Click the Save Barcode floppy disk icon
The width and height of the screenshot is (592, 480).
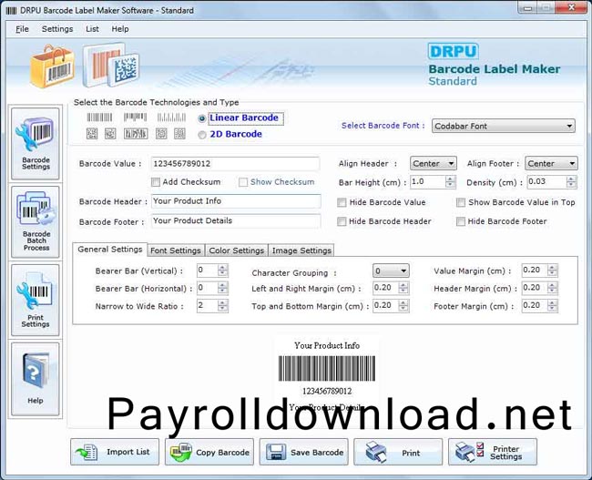click(x=276, y=452)
